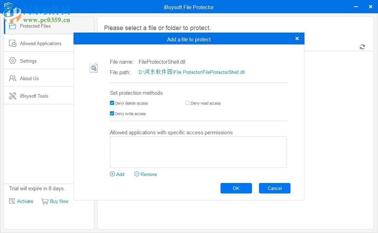
Task: Dismiss the dialog with Cancel
Action: [274, 188]
